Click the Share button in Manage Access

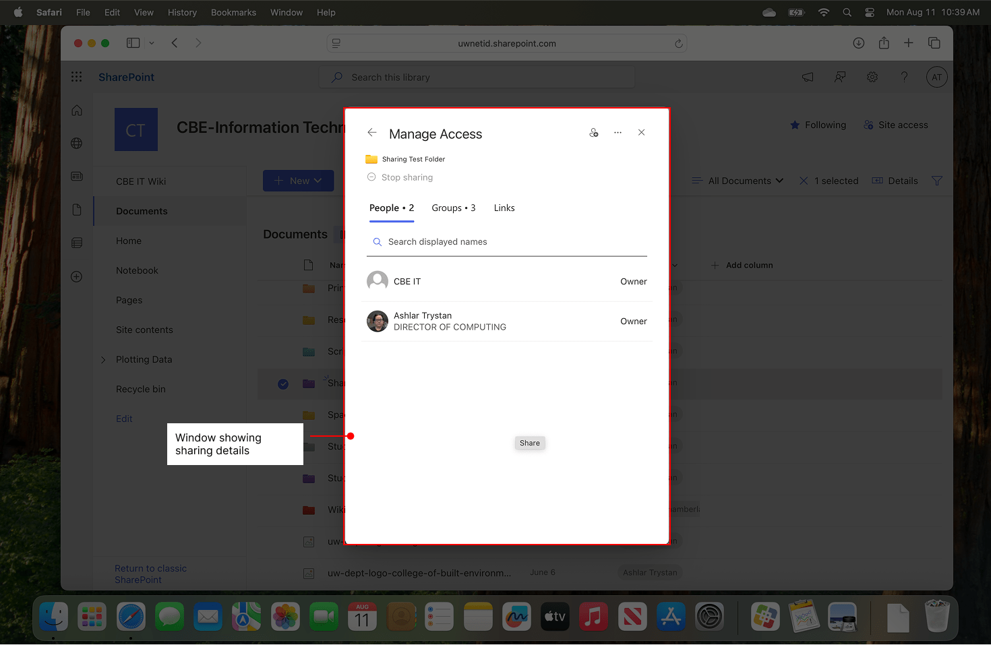pos(530,443)
